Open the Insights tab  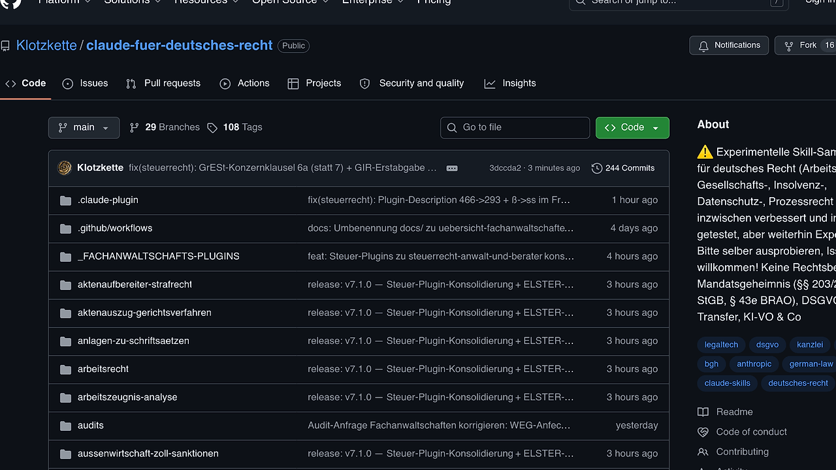pos(510,84)
